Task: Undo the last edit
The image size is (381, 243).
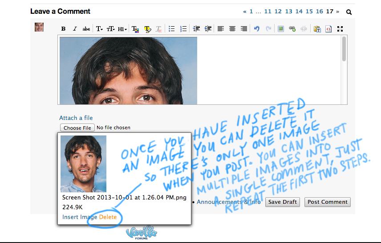Action: tap(256, 29)
